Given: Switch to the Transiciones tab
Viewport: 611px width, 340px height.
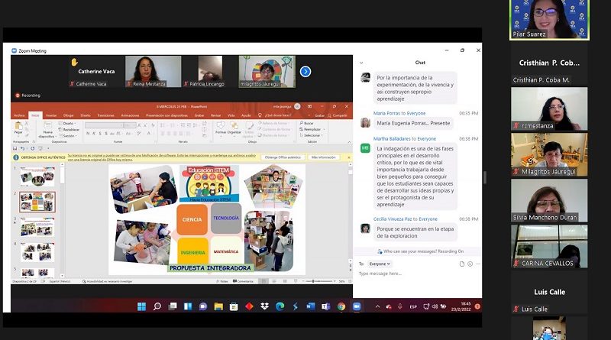Looking at the screenshot, I should point(105,115).
